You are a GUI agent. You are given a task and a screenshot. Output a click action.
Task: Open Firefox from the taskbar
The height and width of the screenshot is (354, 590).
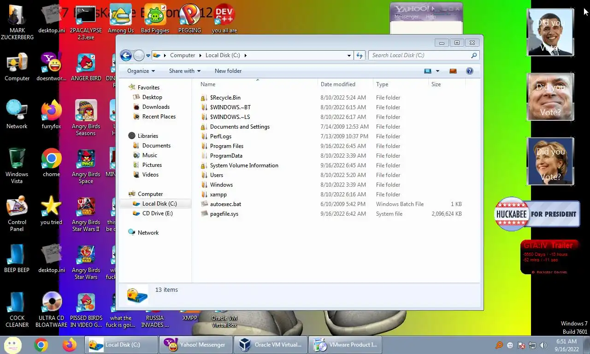[x=70, y=345]
